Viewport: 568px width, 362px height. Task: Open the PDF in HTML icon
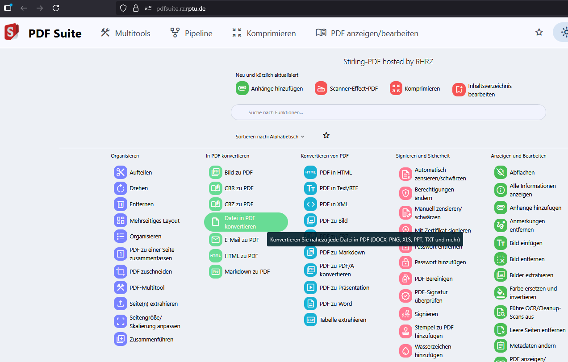(x=310, y=172)
